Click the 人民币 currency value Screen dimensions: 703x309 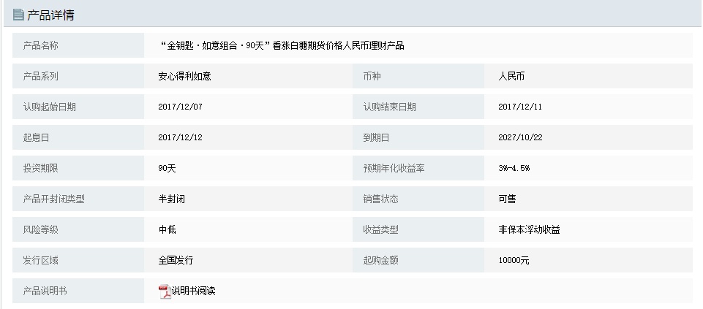[511, 76]
